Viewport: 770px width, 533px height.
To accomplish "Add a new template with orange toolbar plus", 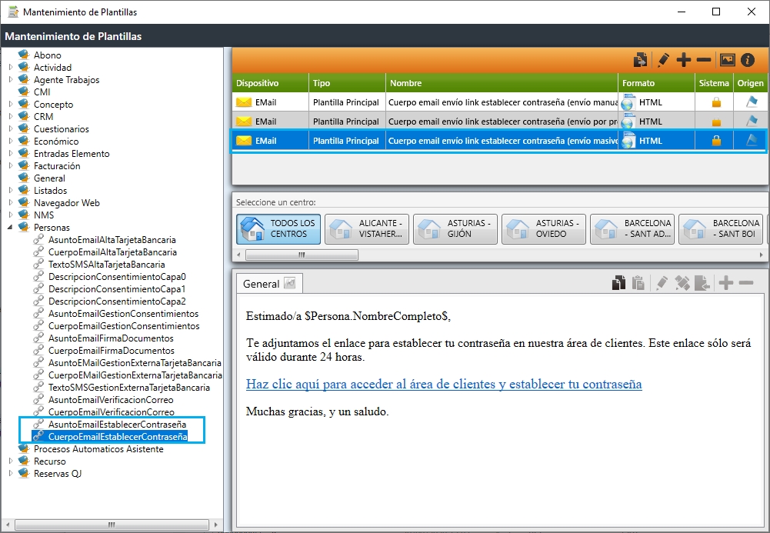I will [x=684, y=60].
